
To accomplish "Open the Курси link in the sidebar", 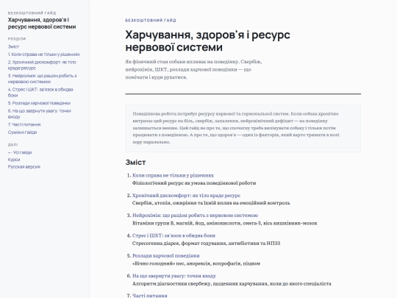I will click(x=14, y=160).
